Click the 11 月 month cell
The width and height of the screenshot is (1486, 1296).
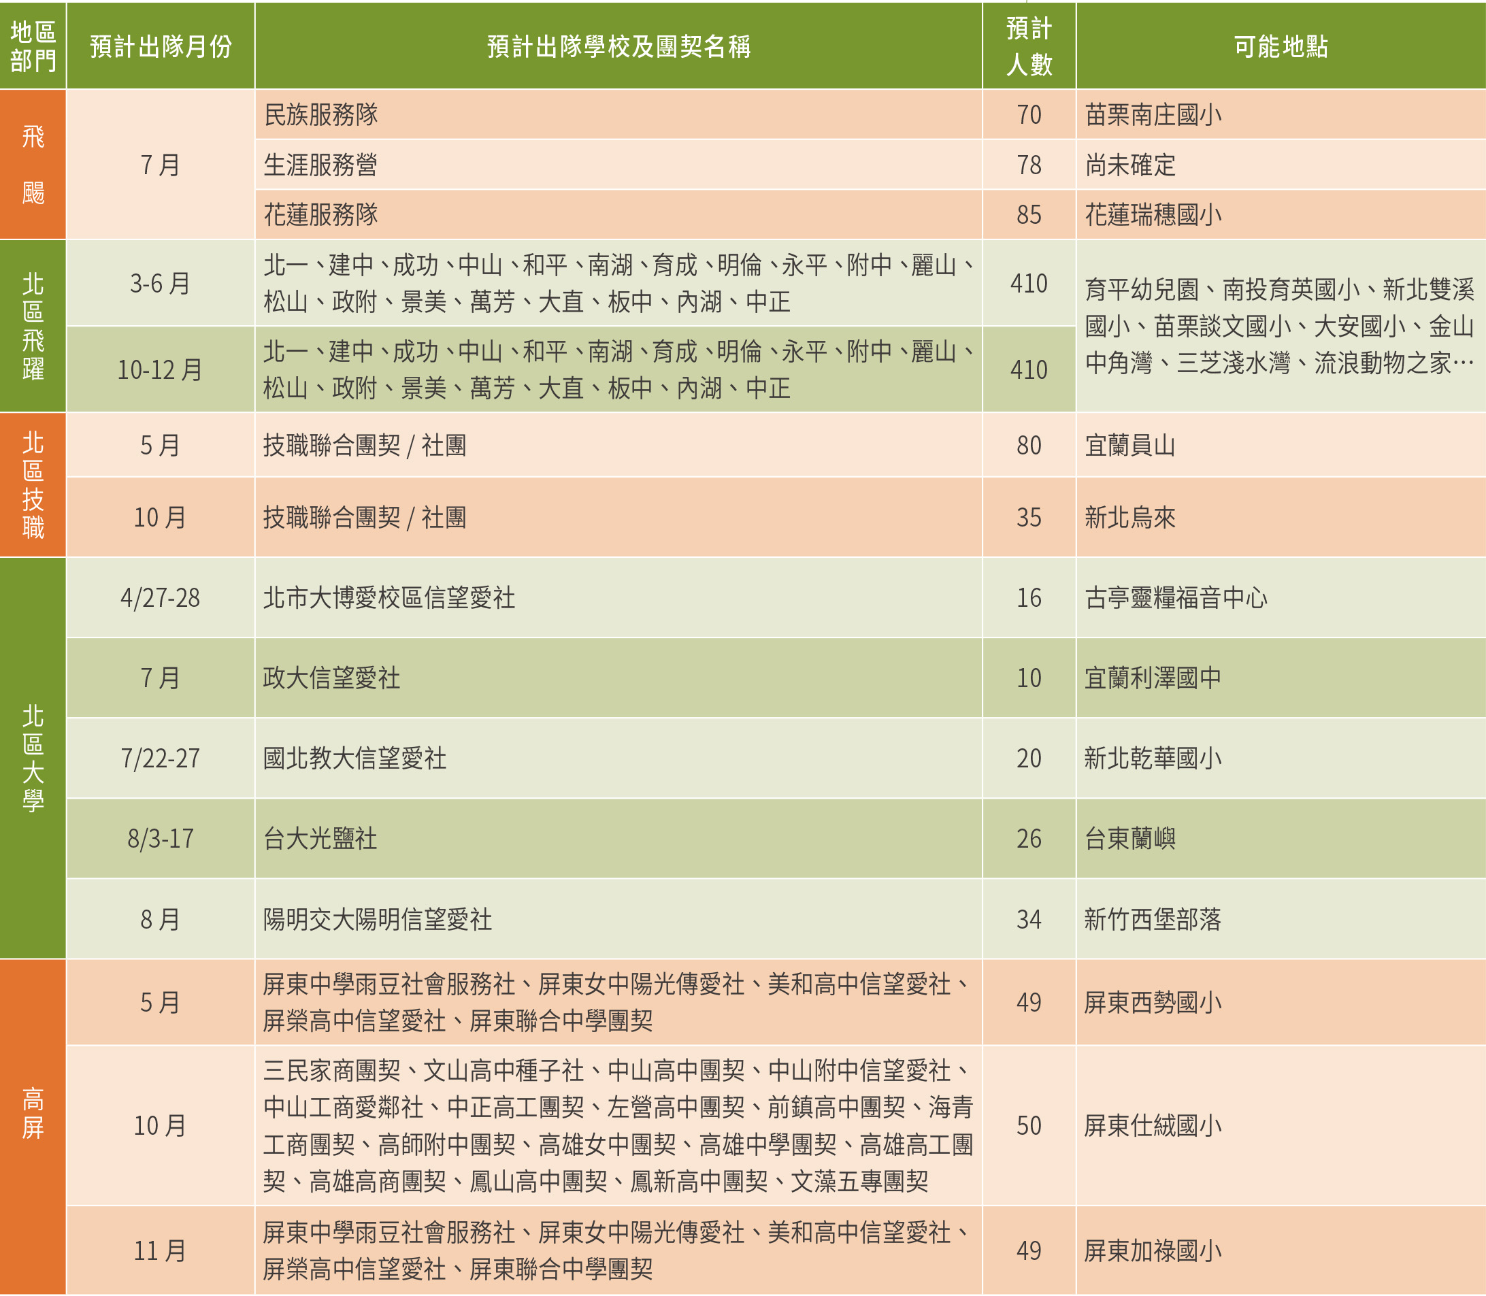(x=161, y=1250)
